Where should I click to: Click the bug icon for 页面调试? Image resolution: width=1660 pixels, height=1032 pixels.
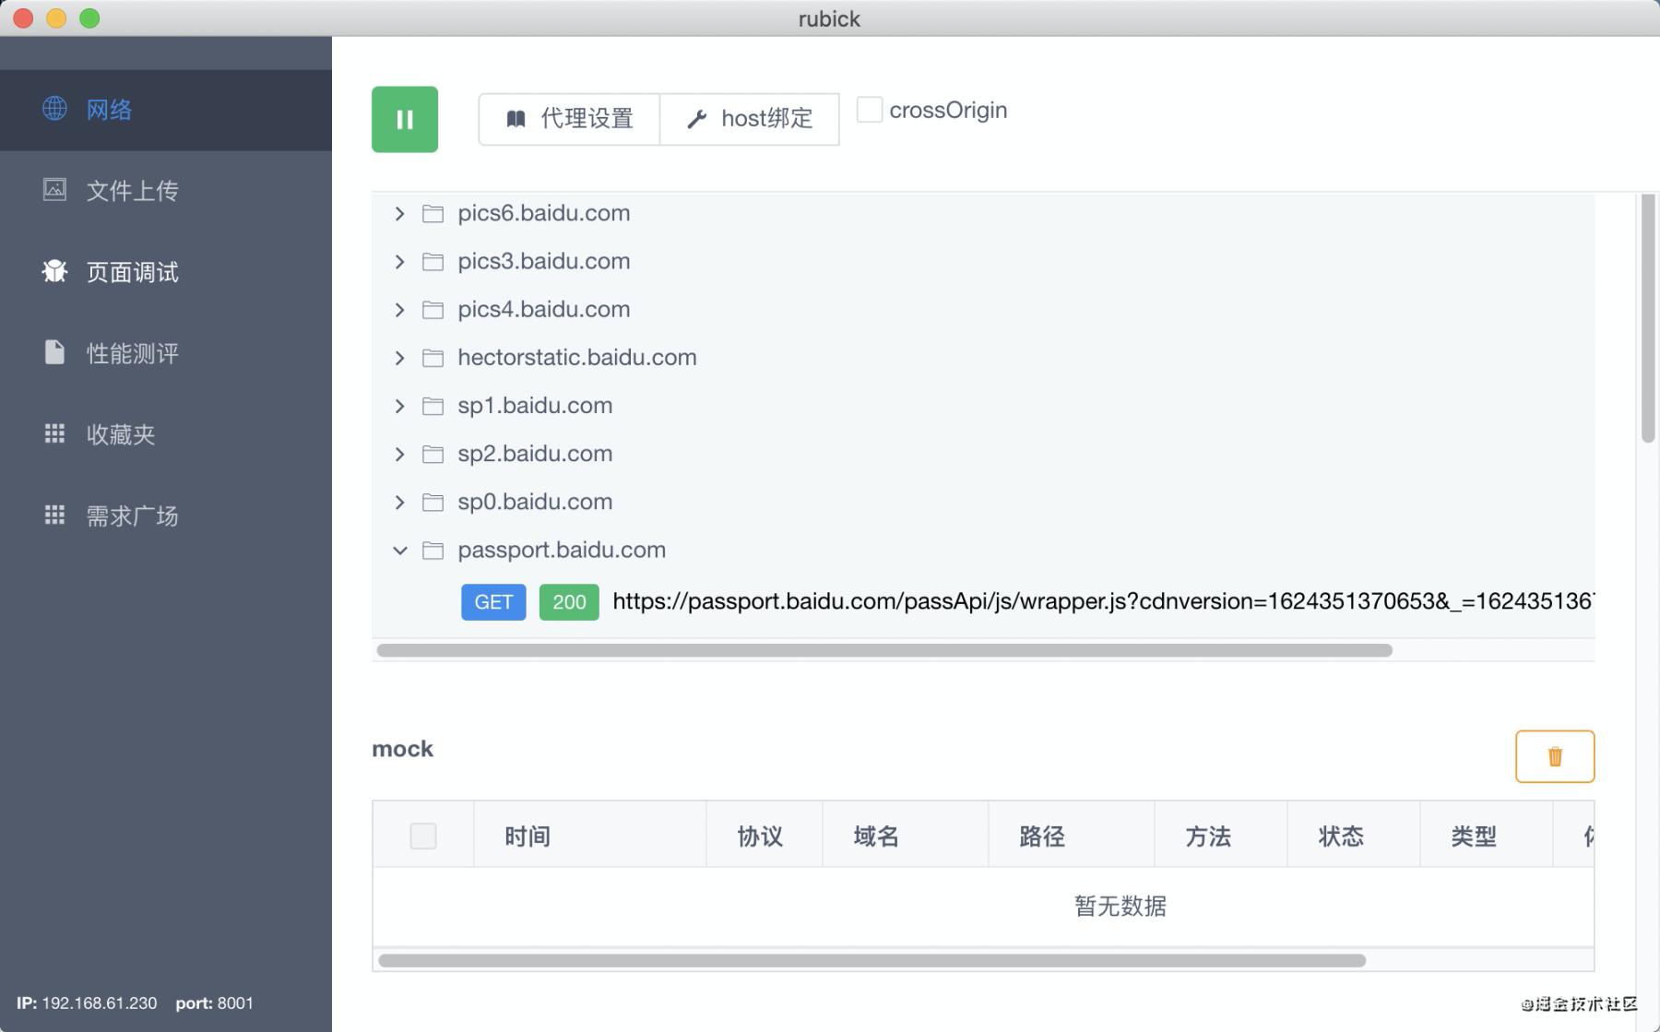[54, 271]
